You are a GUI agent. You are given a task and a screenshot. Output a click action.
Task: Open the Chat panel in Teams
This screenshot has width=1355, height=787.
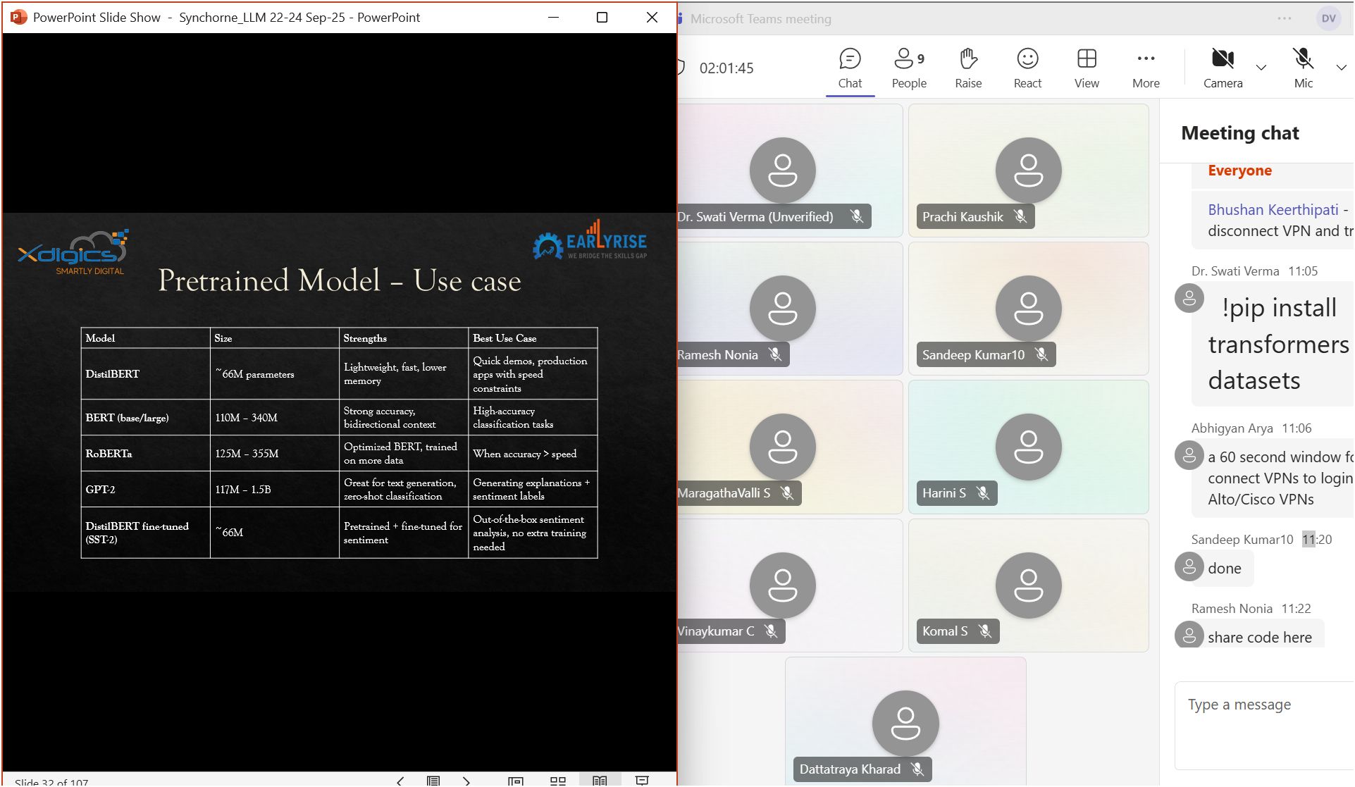850,68
